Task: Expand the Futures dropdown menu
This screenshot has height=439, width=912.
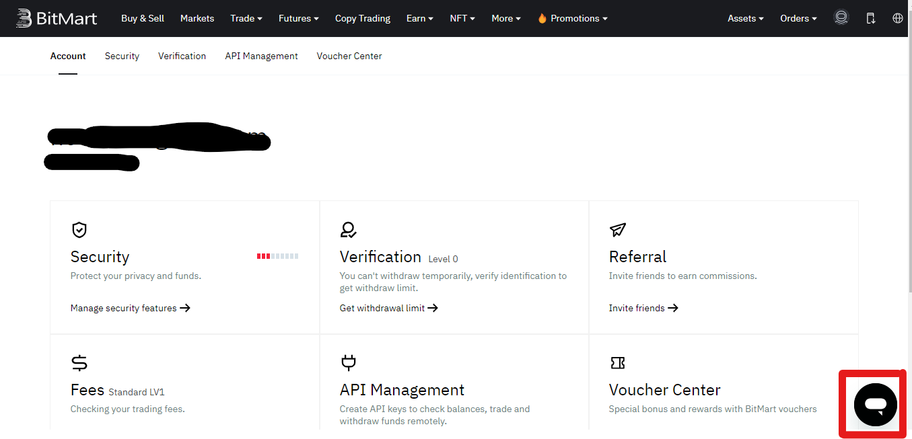Action: pos(298,18)
